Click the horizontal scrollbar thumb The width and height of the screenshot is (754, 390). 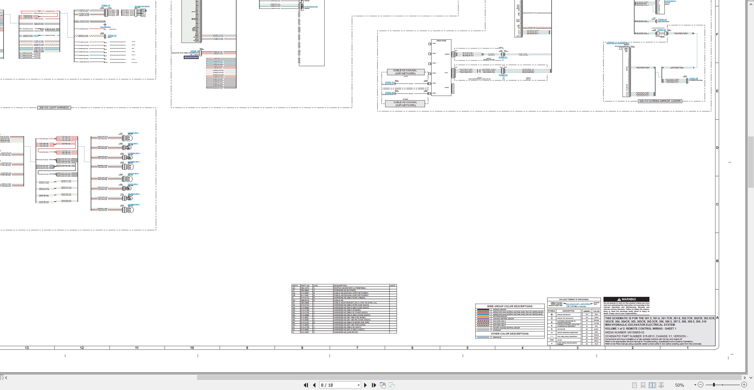click(x=469, y=378)
